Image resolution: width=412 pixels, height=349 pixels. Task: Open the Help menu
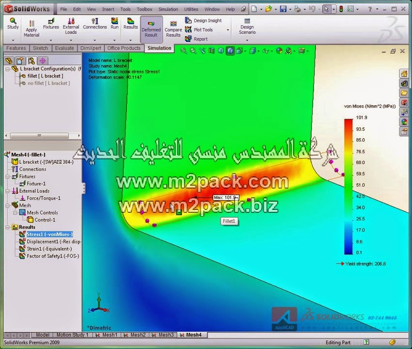(230, 9)
